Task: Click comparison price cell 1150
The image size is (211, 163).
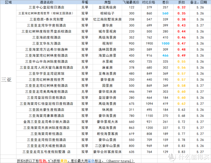Action: point(149,116)
